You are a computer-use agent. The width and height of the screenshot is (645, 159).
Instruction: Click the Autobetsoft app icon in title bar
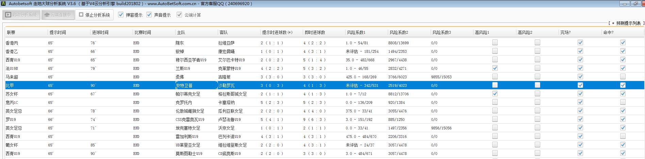tap(3, 4)
